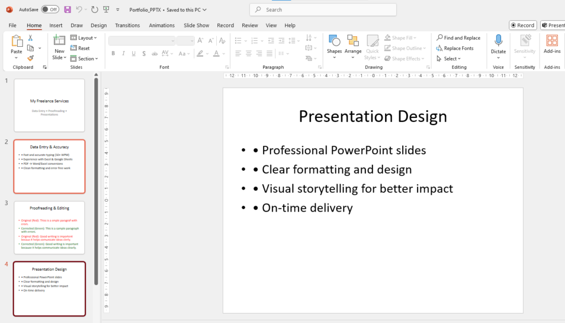The width and height of the screenshot is (565, 323).
Task: Click the Presentation Design slide title
Action: [373, 116]
